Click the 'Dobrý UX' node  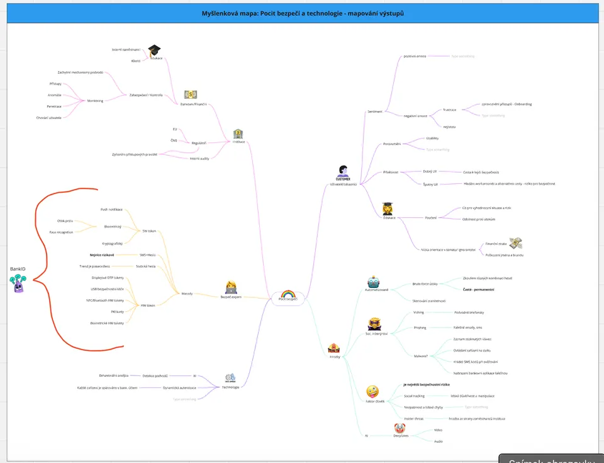(430, 171)
